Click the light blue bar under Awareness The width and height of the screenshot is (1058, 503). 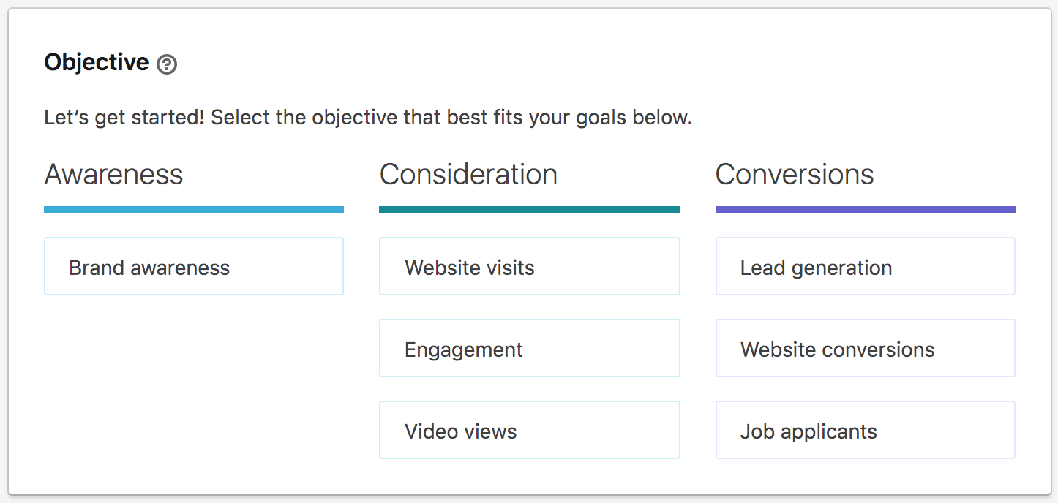click(194, 210)
